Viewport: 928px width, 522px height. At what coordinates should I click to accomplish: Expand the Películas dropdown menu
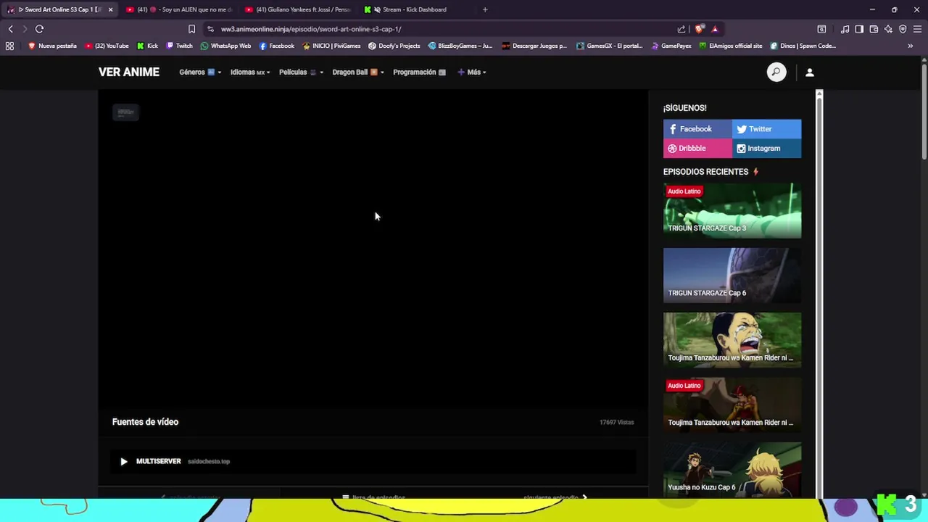coord(301,72)
